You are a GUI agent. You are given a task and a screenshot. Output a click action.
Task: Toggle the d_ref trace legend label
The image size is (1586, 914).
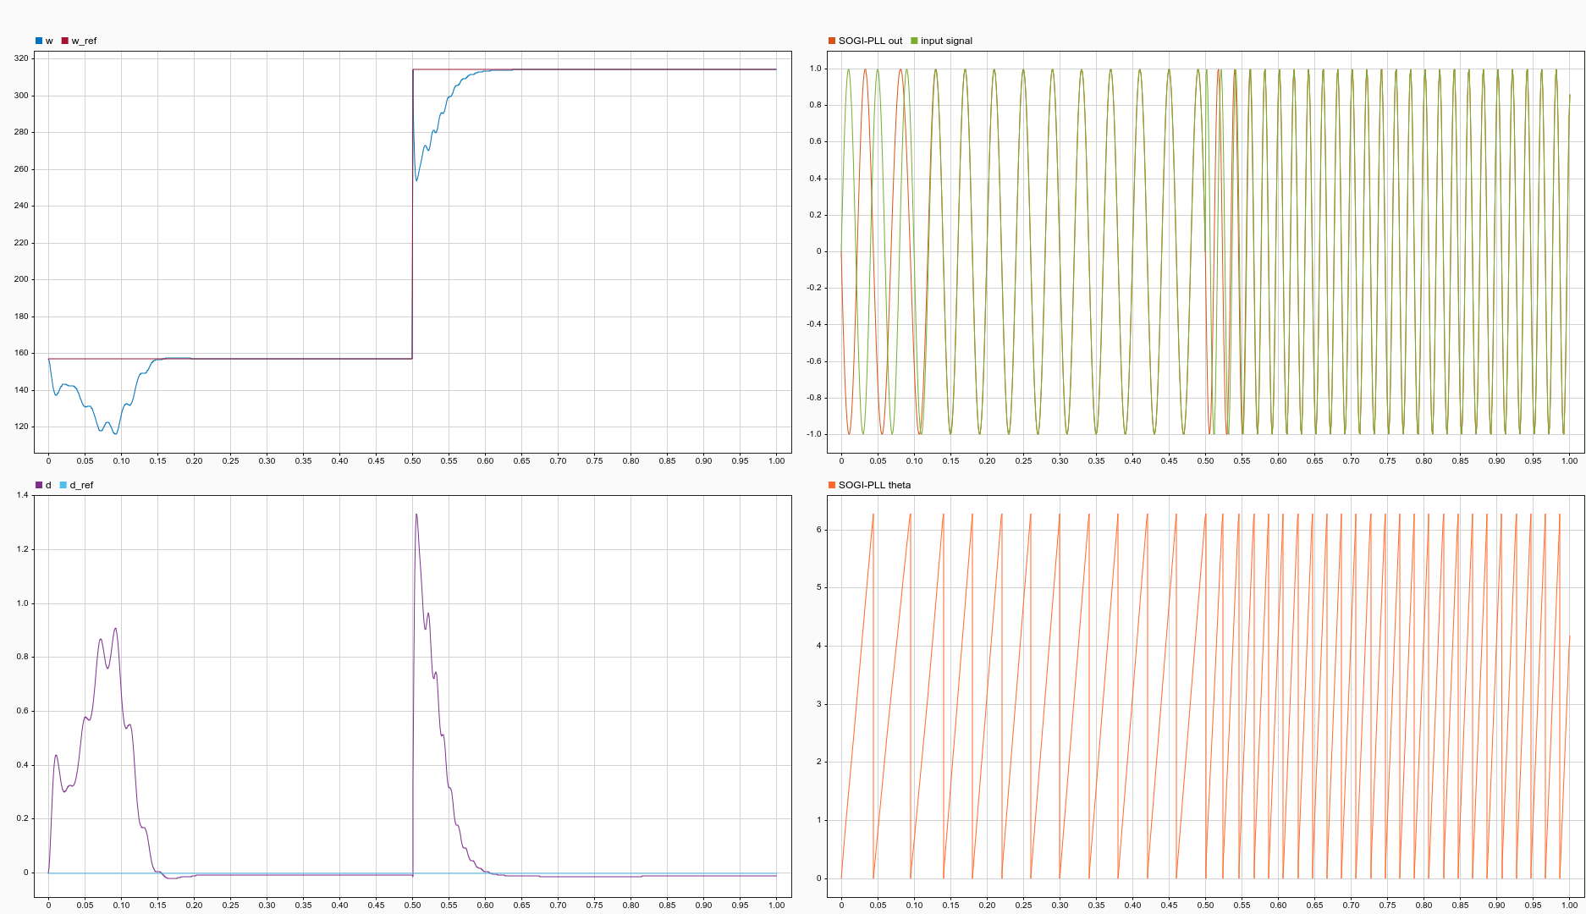[81, 485]
